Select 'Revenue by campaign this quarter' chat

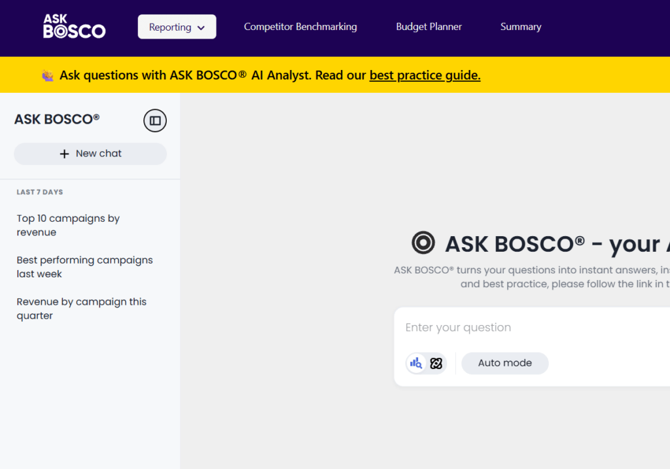(x=81, y=309)
